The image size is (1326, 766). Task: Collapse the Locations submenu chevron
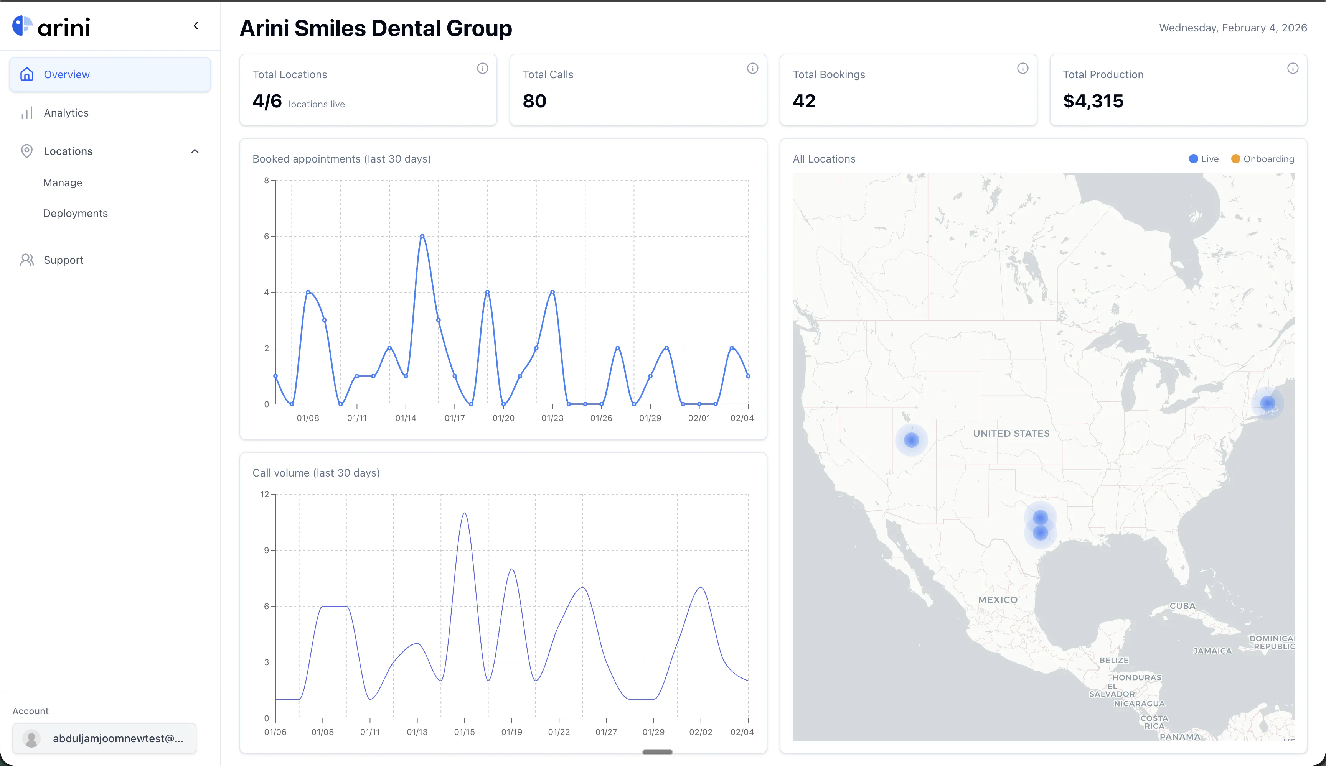coord(195,151)
